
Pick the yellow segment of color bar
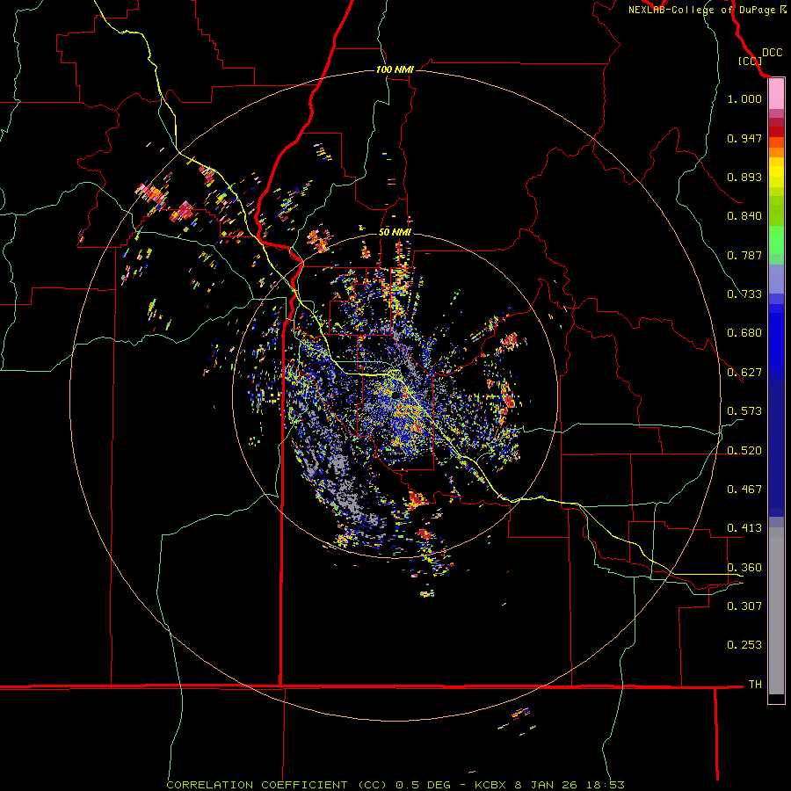coord(776,172)
